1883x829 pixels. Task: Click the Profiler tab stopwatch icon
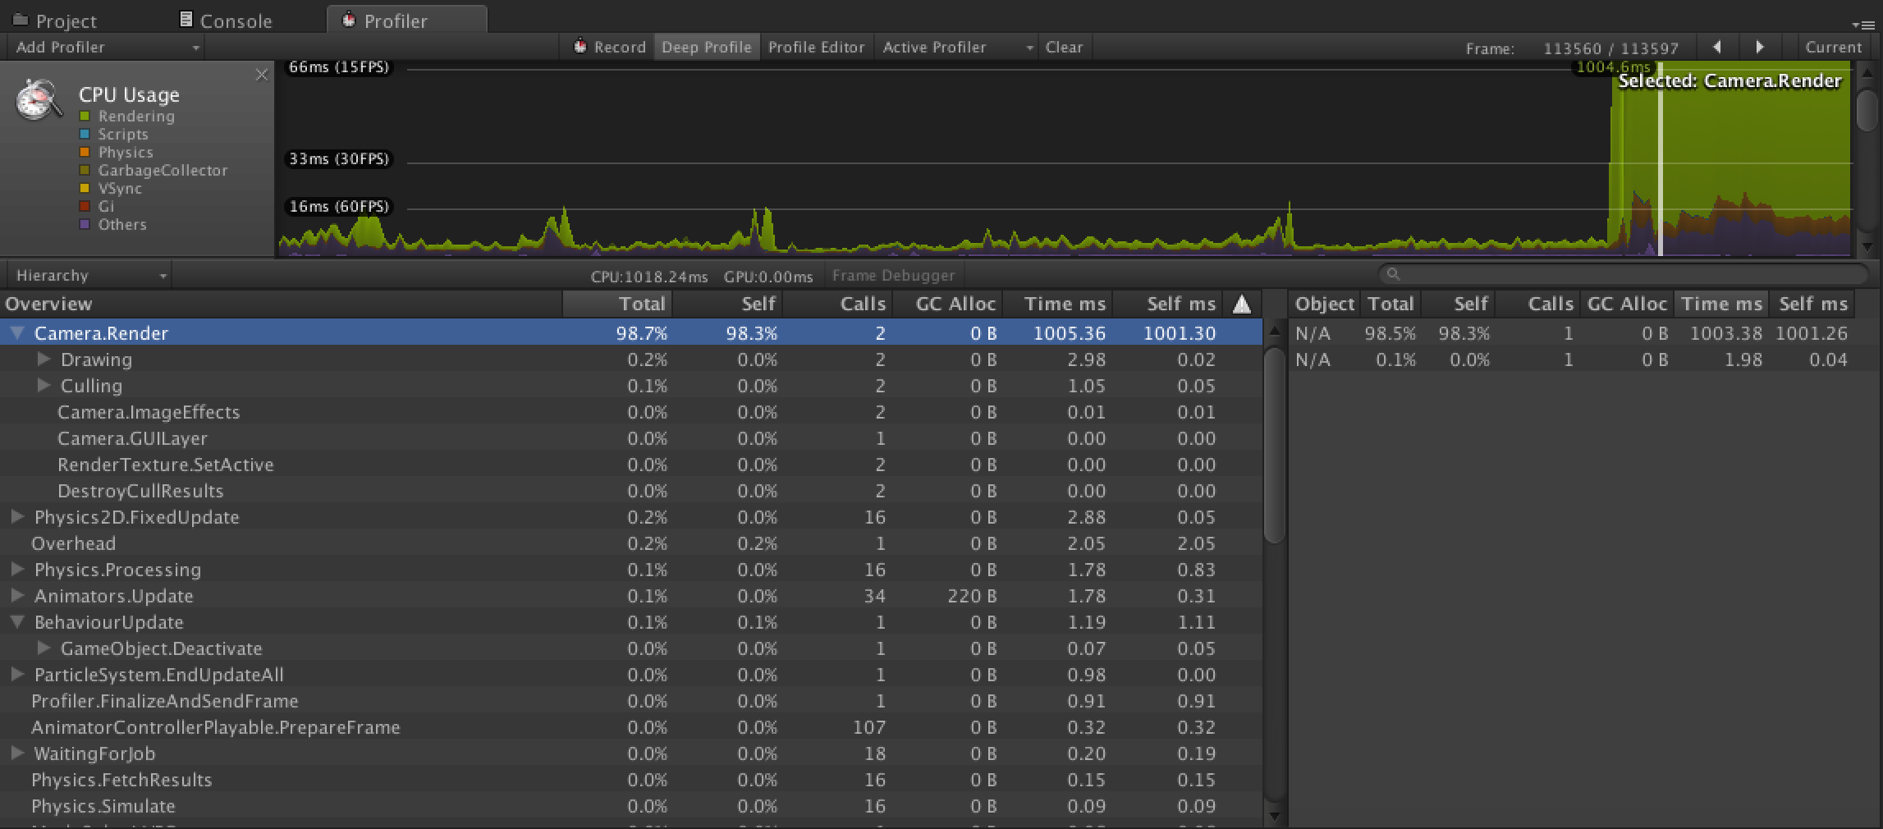[349, 19]
